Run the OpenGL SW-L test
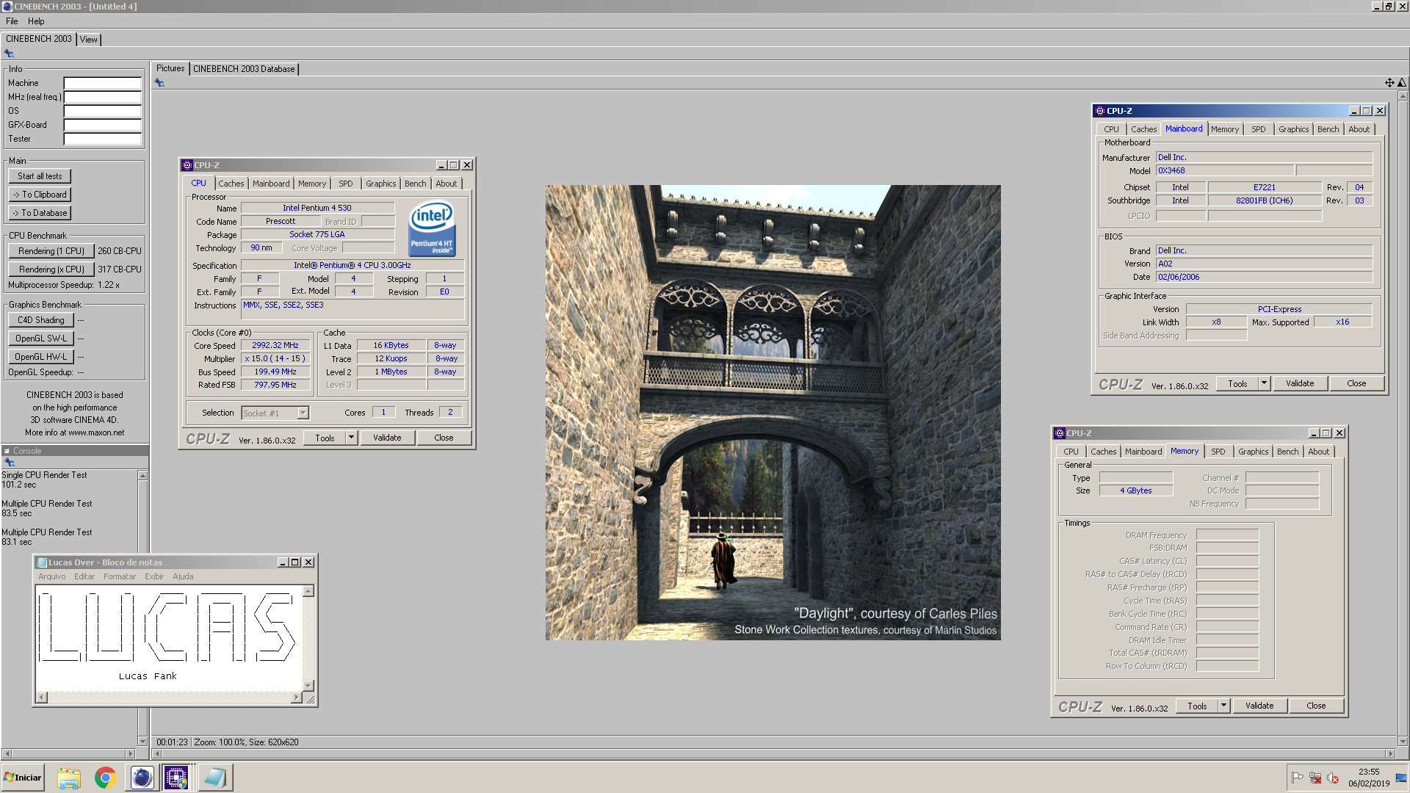 tap(41, 338)
